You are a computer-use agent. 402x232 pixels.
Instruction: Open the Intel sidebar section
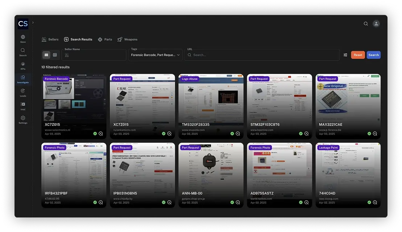point(23,106)
